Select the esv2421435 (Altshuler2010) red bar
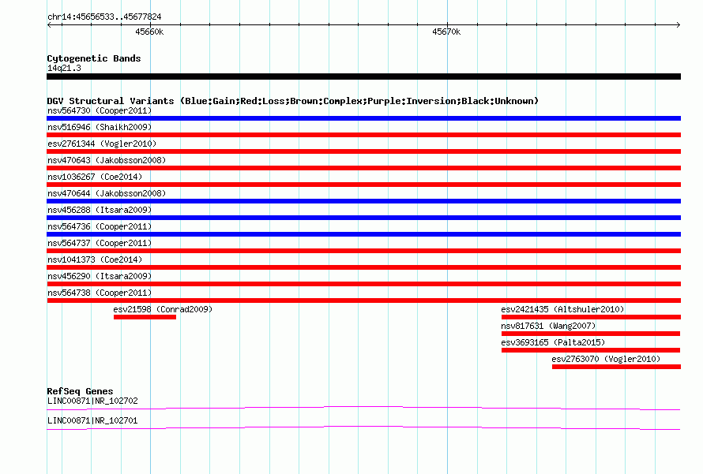The height and width of the screenshot is (474, 703). (591, 317)
